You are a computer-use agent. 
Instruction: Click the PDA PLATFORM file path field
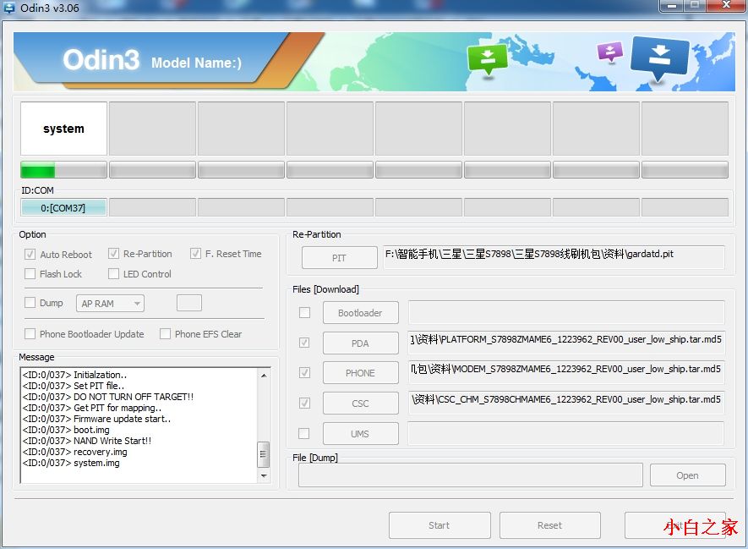pyautogui.click(x=567, y=343)
